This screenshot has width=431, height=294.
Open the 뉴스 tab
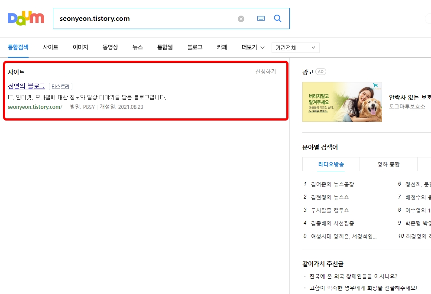137,47
